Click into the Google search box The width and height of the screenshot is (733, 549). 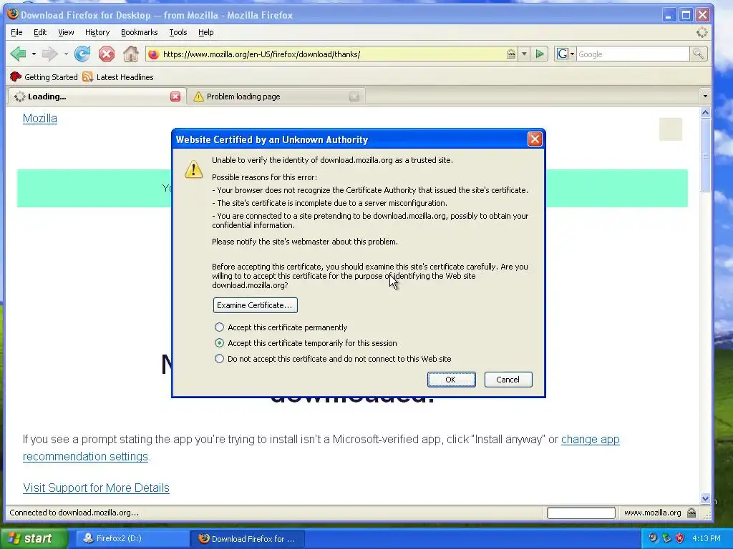(x=633, y=54)
